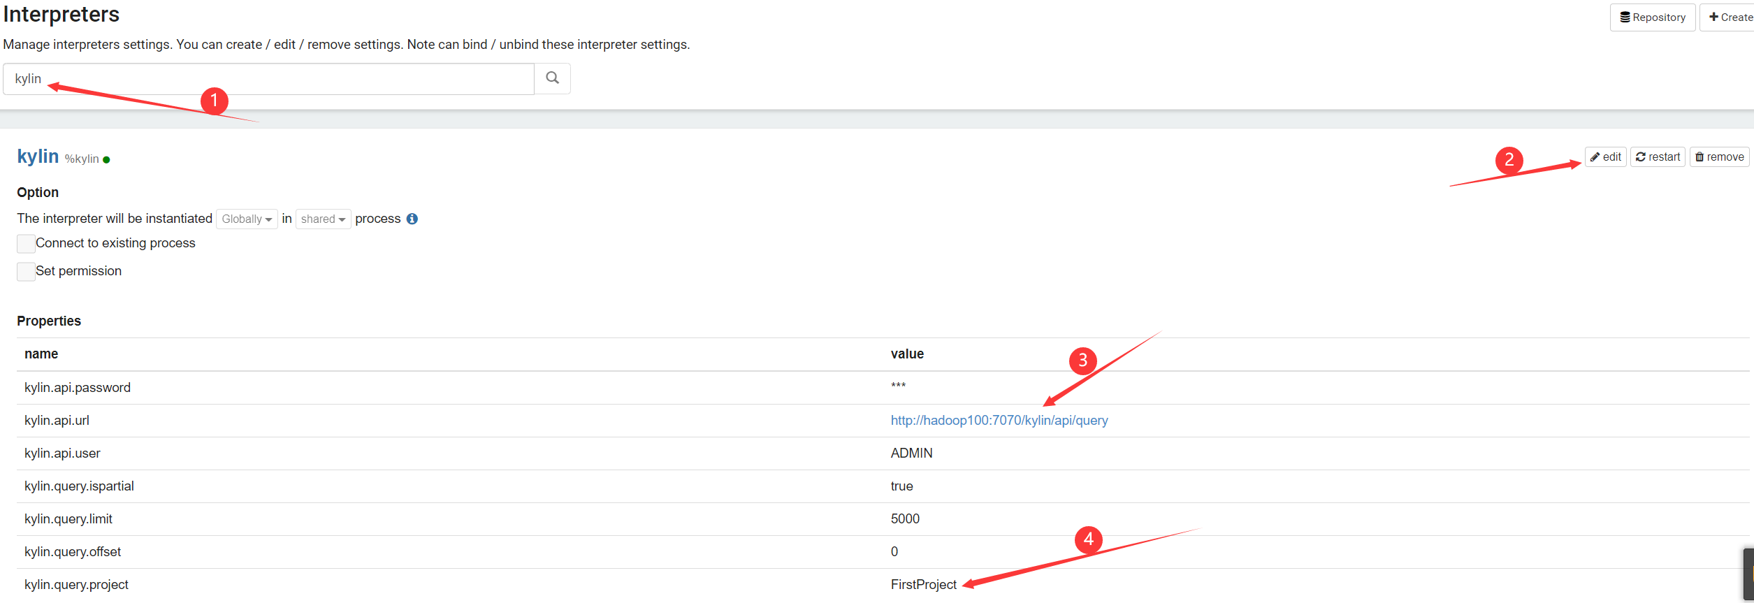Screen dimensions: 1754x603
Task: Click the Interpreters page heading
Action: [61, 14]
